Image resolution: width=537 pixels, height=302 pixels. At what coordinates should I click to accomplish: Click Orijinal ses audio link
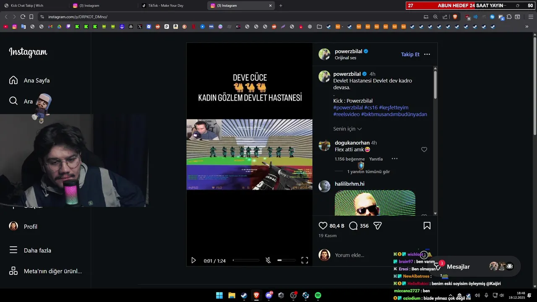pyautogui.click(x=345, y=58)
